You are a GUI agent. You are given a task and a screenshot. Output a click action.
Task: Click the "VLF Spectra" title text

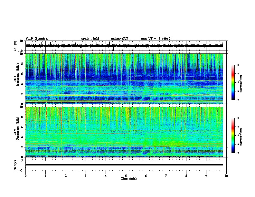(x=36, y=39)
